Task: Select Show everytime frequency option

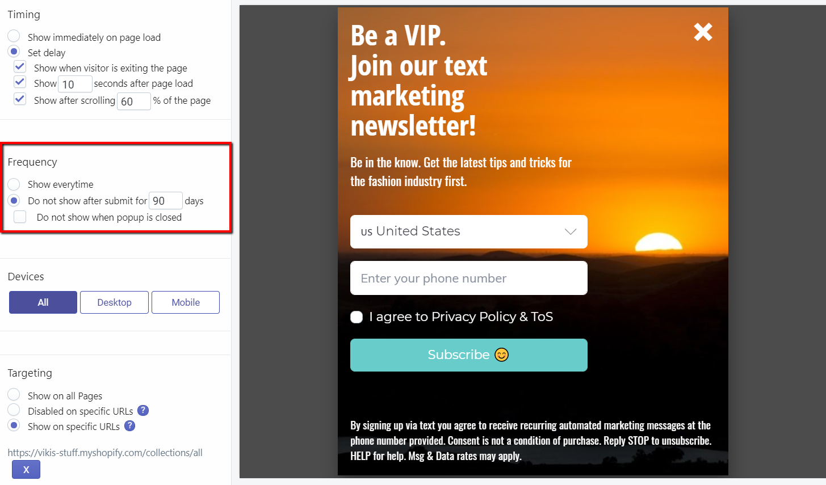Action: pyautogui.click(x=14, y=184)
